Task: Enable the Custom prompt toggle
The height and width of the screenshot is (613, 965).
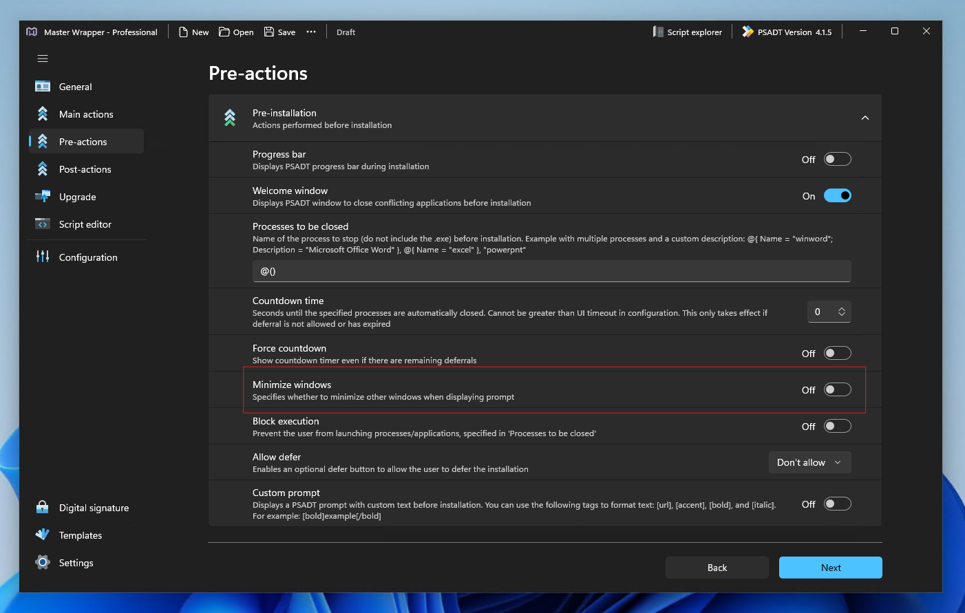Action: [x=838, y=504]
